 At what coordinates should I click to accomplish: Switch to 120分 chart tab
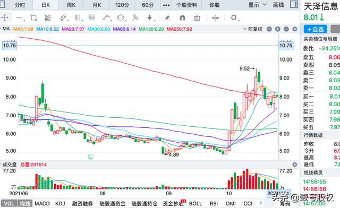122,5
